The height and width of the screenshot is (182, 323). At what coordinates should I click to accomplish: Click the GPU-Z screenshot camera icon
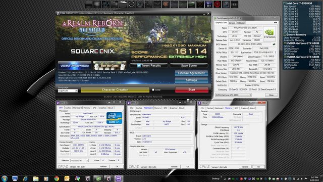point(275,23)
